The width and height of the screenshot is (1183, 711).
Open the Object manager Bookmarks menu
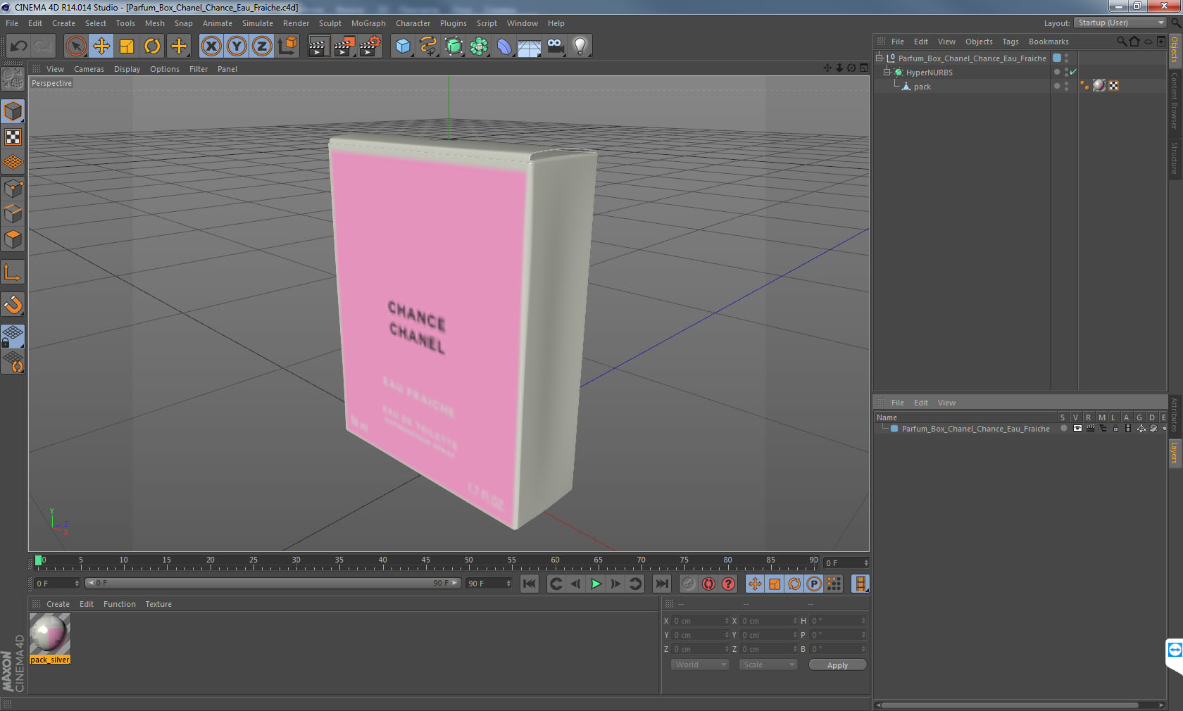(1049, 42)
